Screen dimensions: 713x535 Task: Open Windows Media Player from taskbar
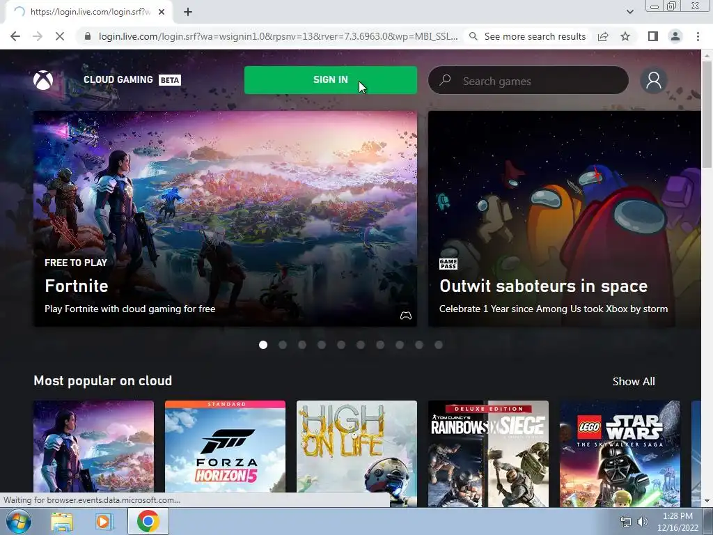pos(104,521)
